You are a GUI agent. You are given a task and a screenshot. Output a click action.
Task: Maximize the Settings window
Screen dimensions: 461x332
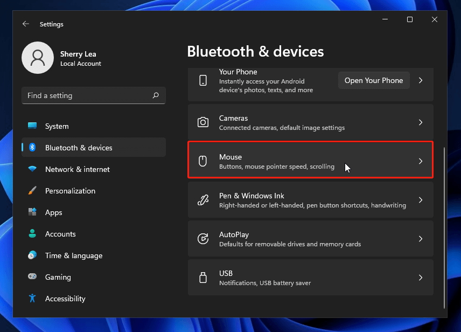tap(409, 19)
